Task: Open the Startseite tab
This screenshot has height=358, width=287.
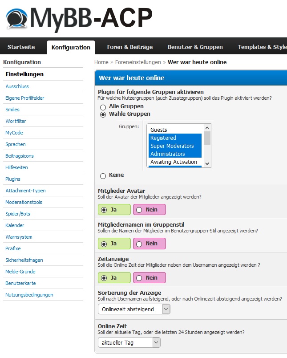Action: [x=21, y=47]
